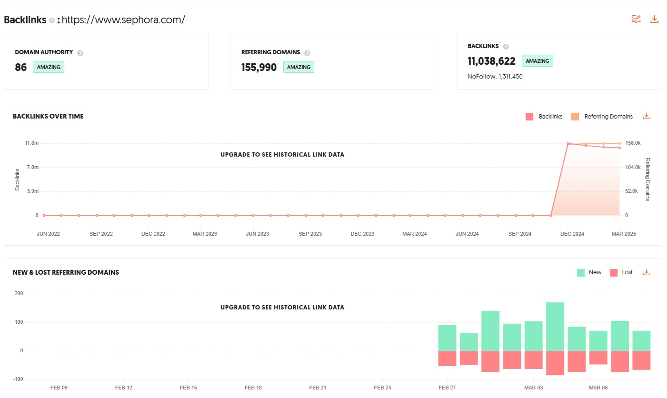This screenshot has height=398, width=667.
Task: Select the December 2024 peak data point
Action: click(567, 143)
